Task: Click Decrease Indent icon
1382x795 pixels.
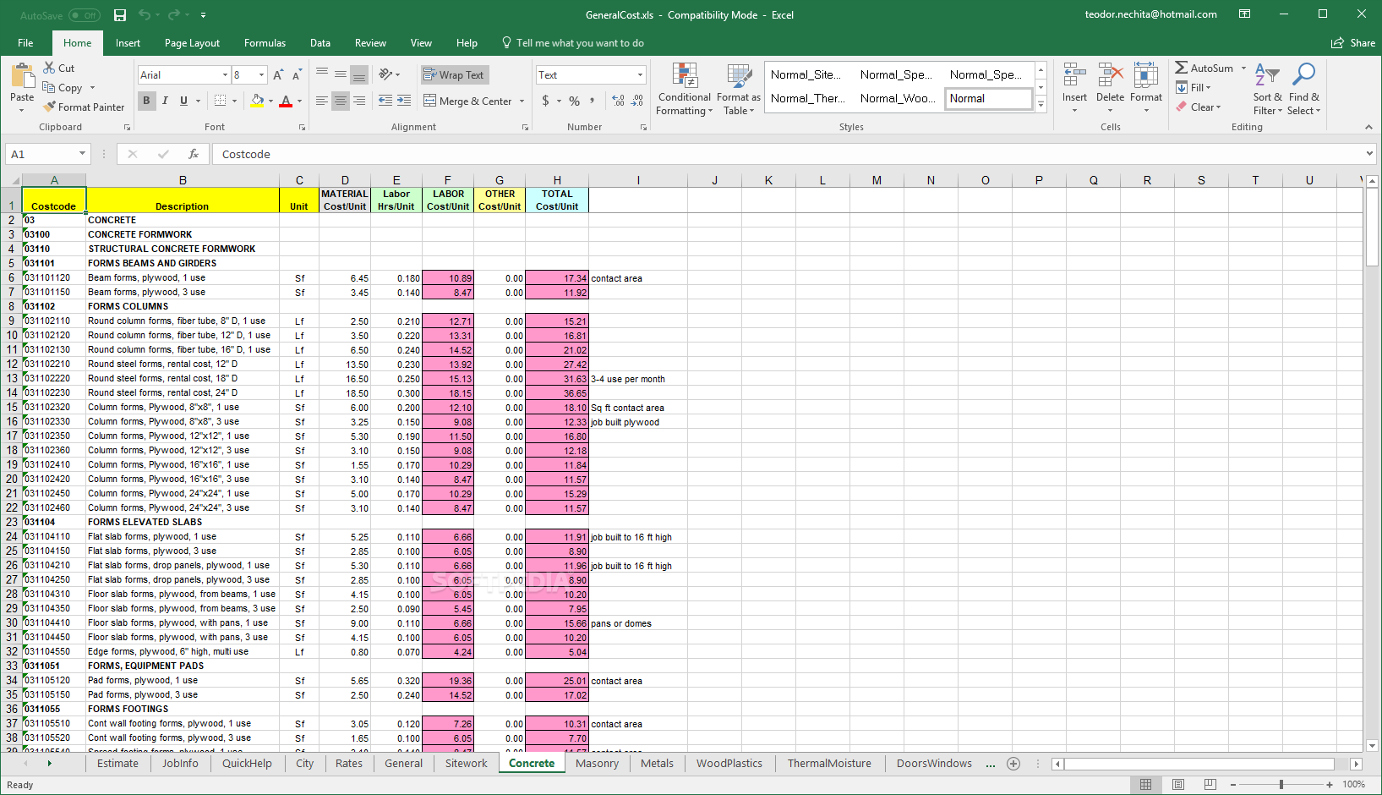Action: (385, 101)
